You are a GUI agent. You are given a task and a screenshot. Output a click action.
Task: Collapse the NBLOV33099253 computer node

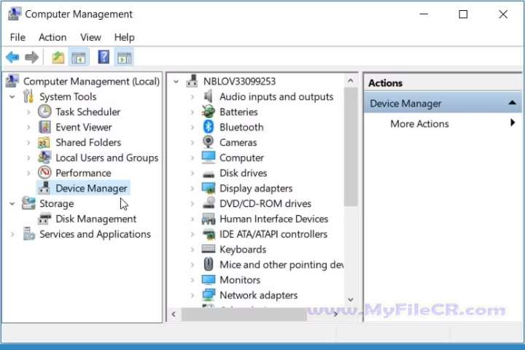(176, 82)
